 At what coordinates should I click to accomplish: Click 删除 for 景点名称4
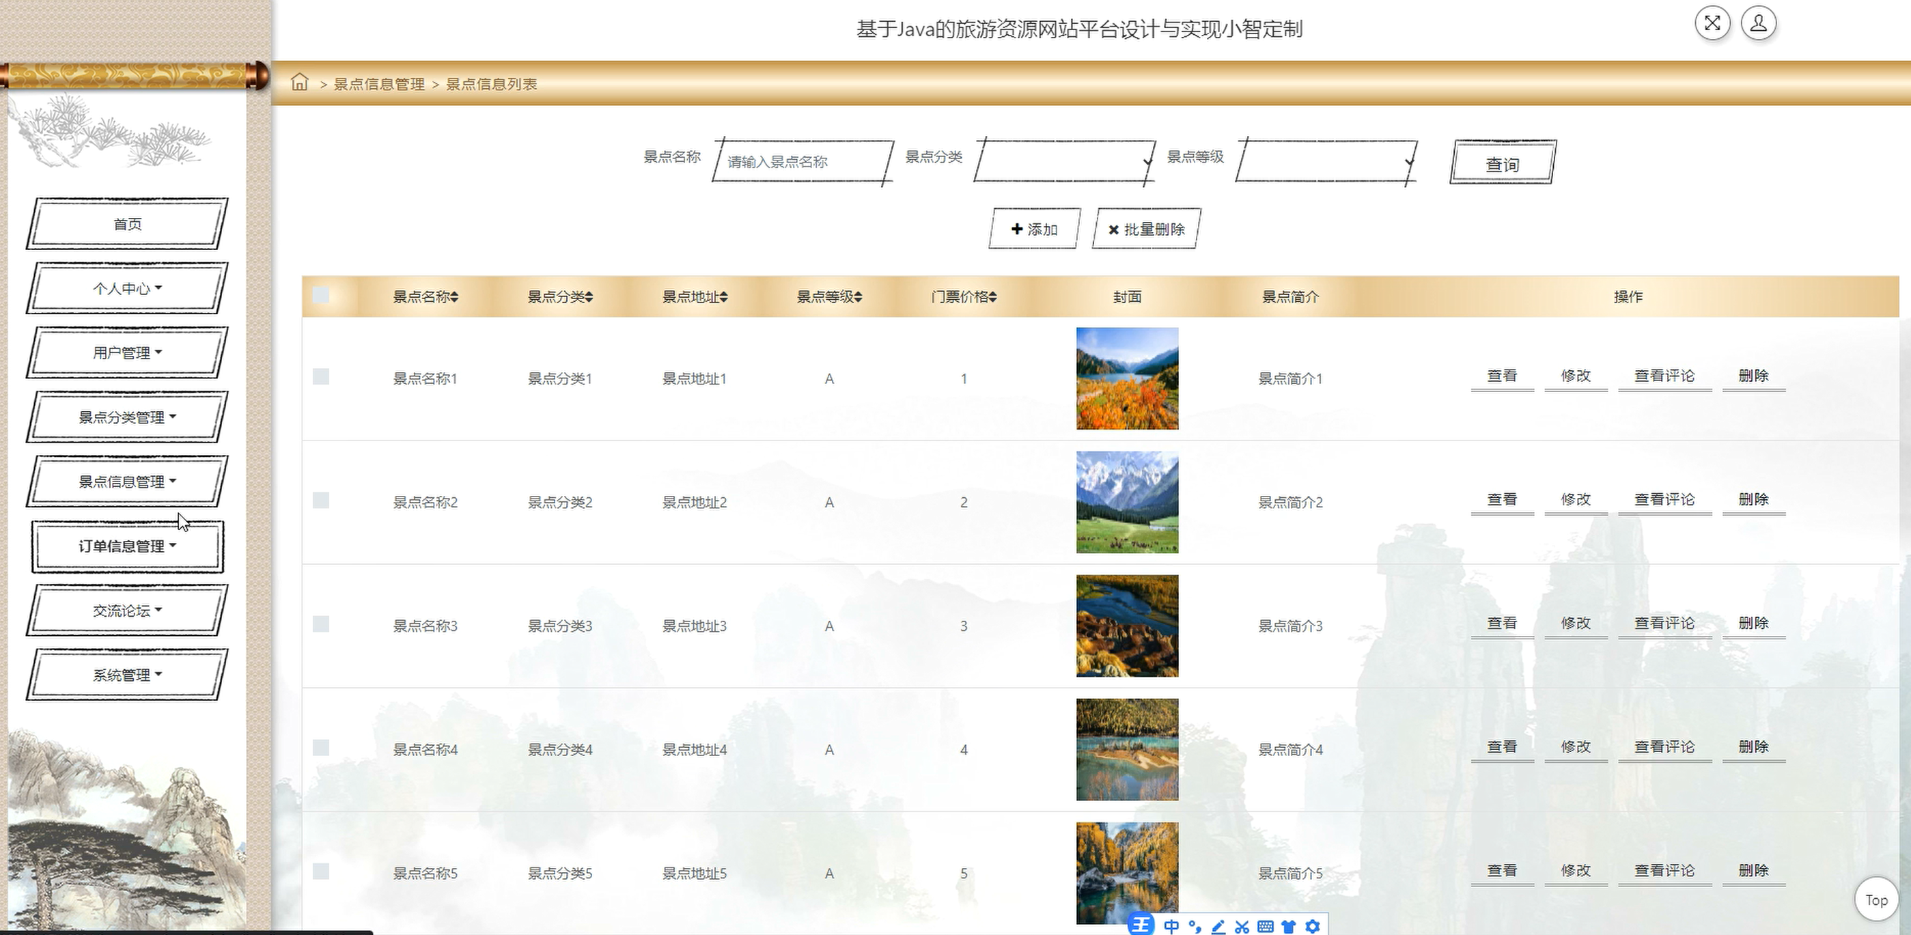point(1754,747)
